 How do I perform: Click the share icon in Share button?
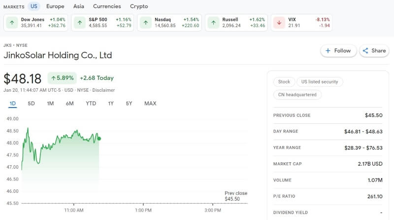click(x=365, y=51)
